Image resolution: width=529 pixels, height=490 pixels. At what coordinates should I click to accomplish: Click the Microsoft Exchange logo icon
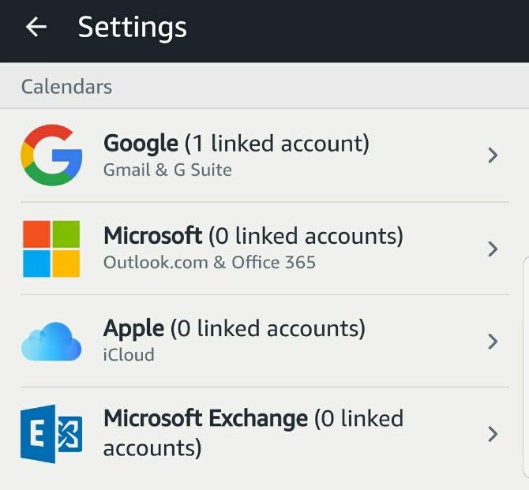tap(51, 434)
